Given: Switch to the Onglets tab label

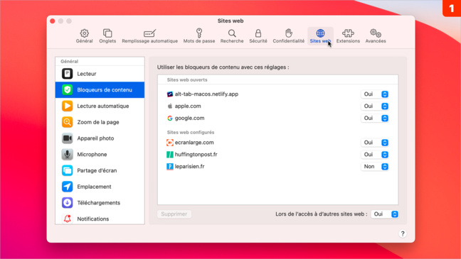Looking at the screenshot, I should (x=107, y=41).
